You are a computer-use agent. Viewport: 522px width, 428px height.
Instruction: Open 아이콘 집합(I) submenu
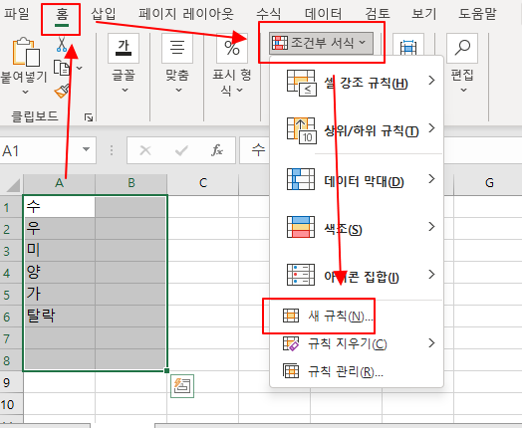click(357, 276)
